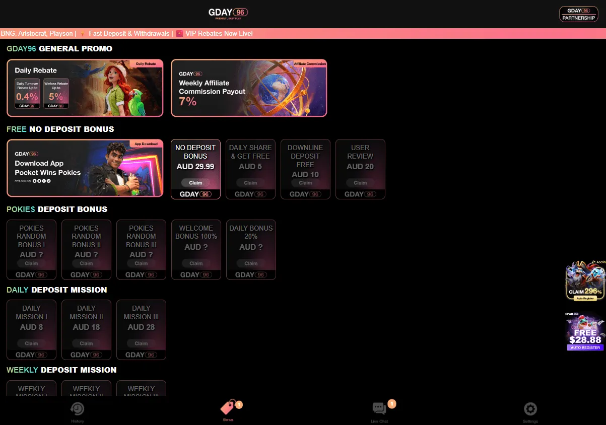Click 'Fast Deposit & Withdrawals' ticker text
The height and width of the screenshot is (425, 606).
tap(129, 33)
